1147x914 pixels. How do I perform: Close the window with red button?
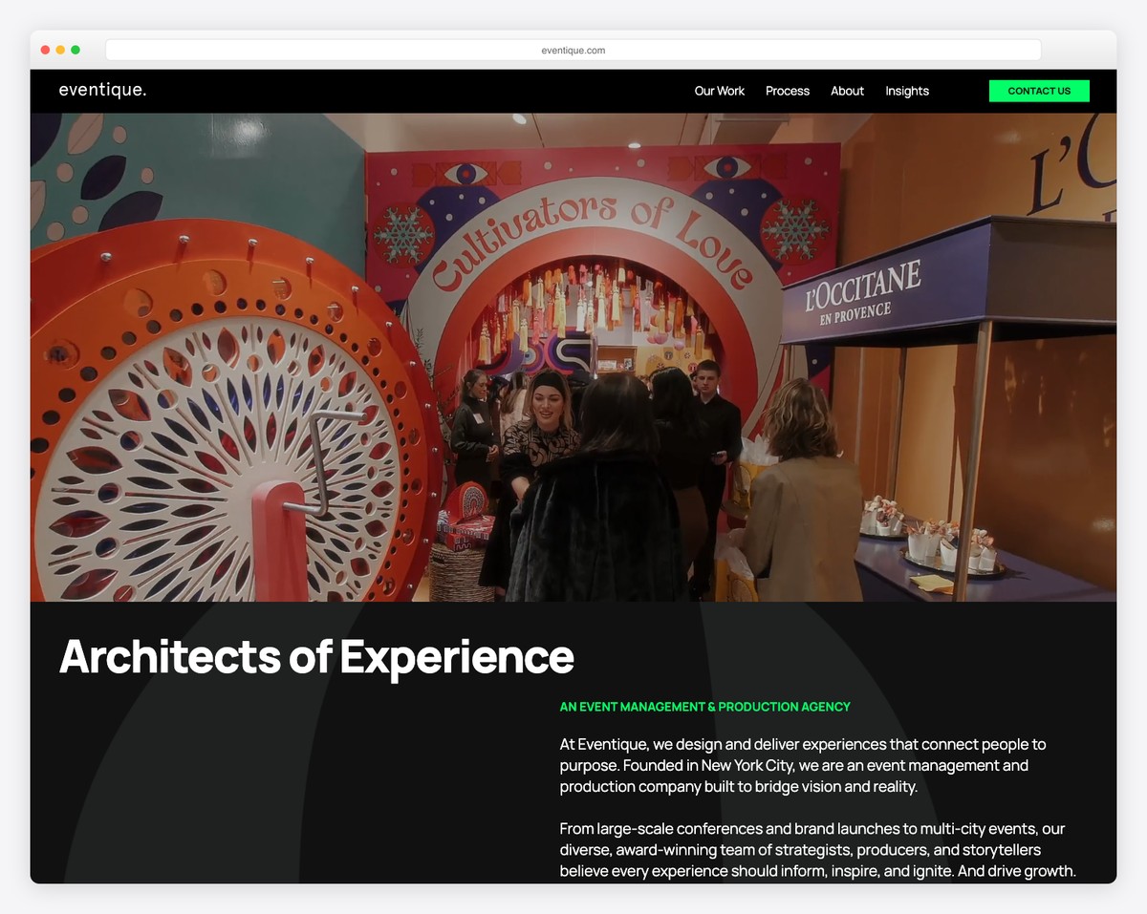click(x=45, y=51)
